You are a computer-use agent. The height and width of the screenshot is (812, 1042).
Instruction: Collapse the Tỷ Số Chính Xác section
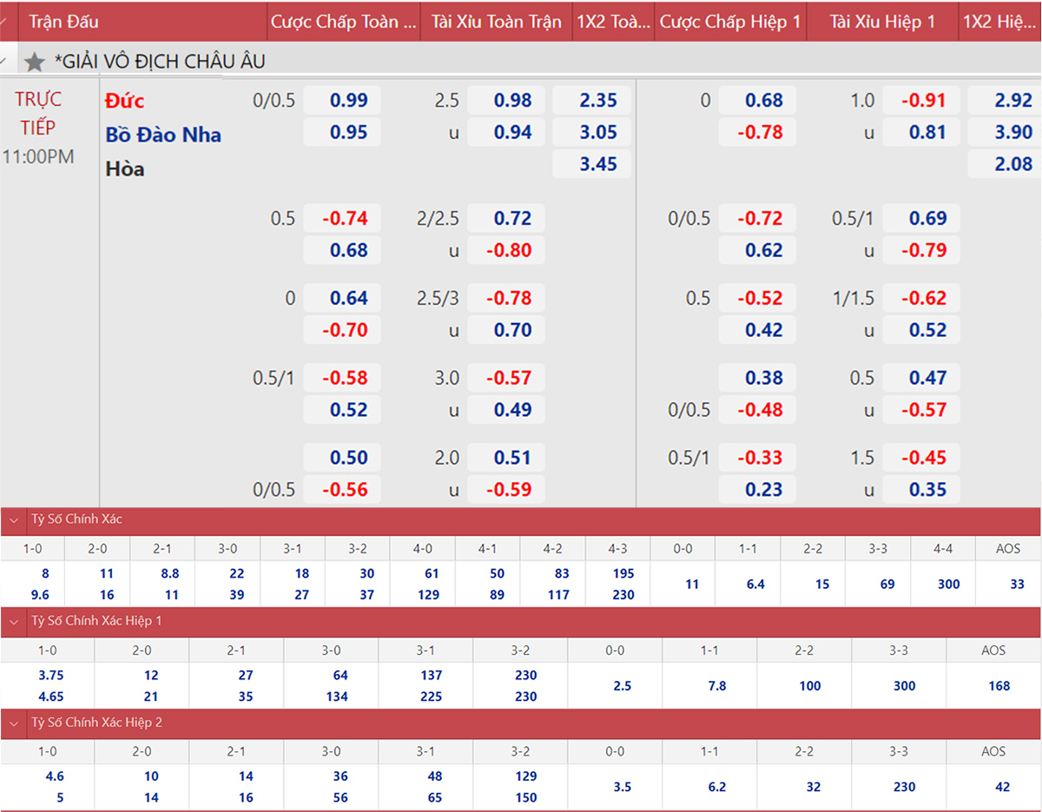14,520
